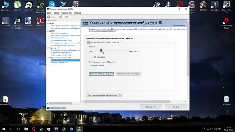Click the Home toolbar icon
This screenshot has width=235, height=132.
click(66, 17)
